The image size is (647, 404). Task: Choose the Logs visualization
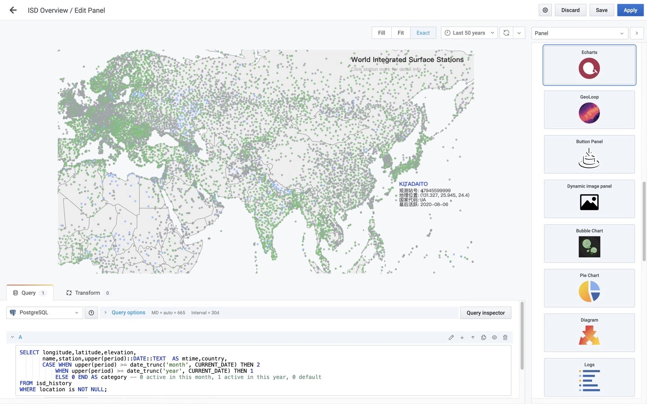point(589,377)
